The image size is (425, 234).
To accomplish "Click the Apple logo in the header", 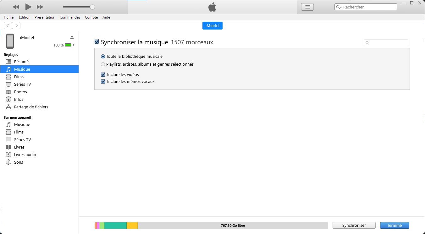I will point(213,7).
